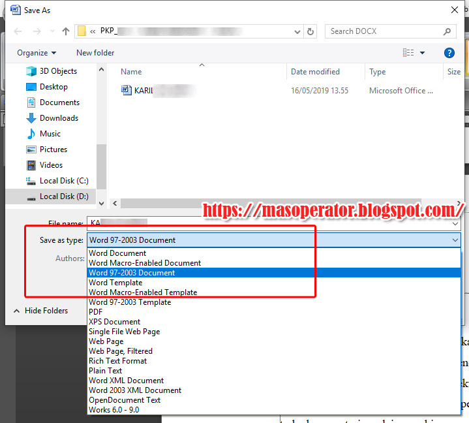Select Desktop in navigation pane
The height and width of the screenshot is (423, 469).
tap(54, 87)
